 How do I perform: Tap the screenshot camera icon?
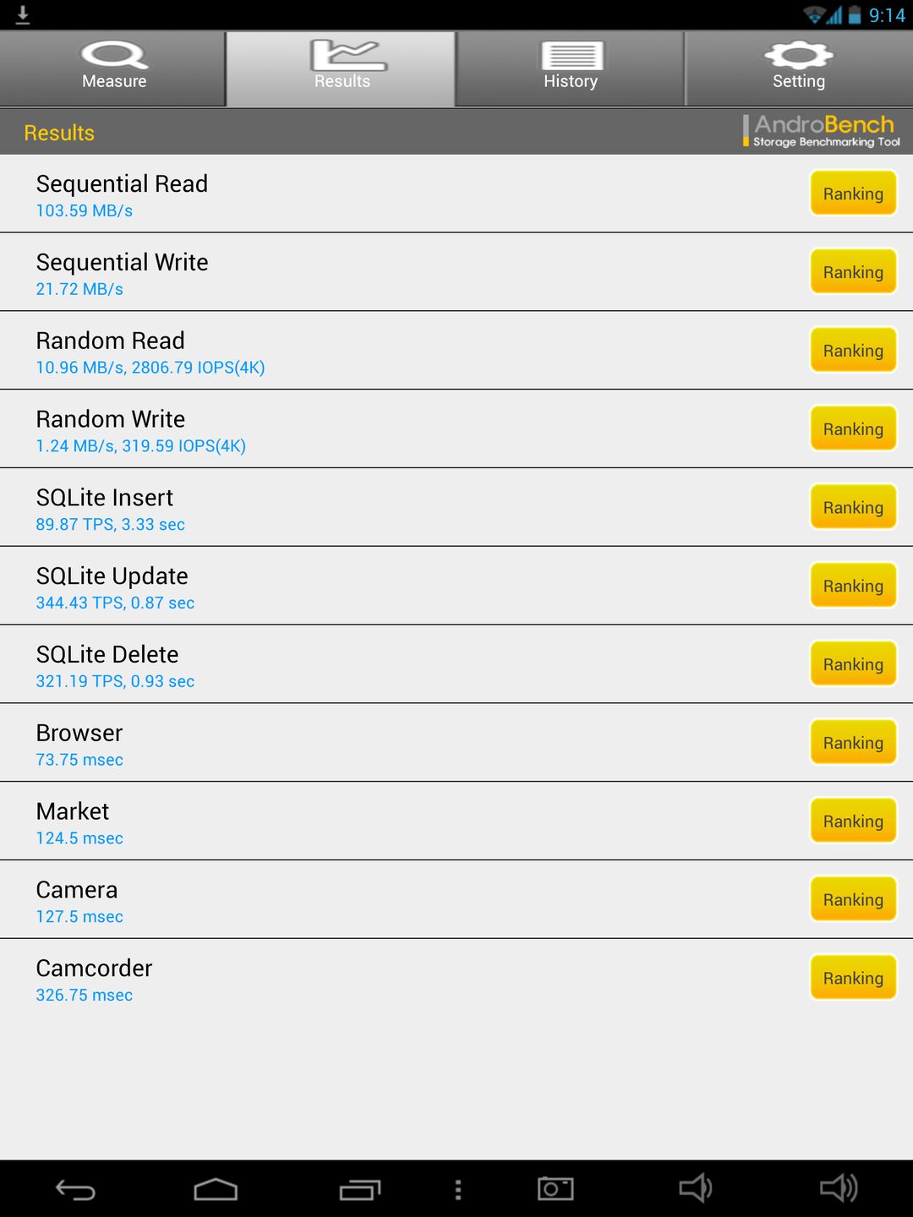click(x=555, y=1189)
